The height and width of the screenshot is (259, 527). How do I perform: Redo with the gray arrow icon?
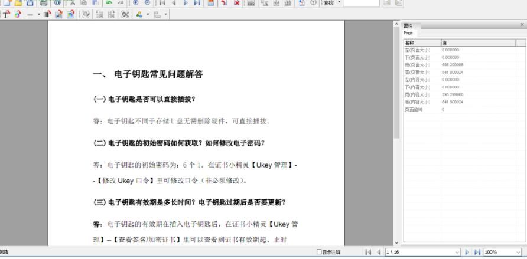[121, 3]
